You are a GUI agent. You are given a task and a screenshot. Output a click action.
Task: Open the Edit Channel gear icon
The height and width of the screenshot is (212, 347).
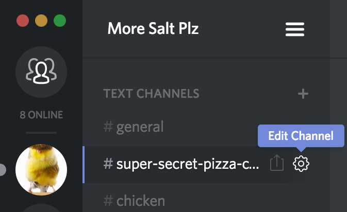click(301, 164)
